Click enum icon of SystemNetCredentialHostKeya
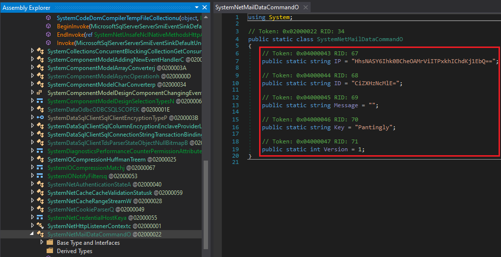The image size is (501, 257). (x=40, y=217)
